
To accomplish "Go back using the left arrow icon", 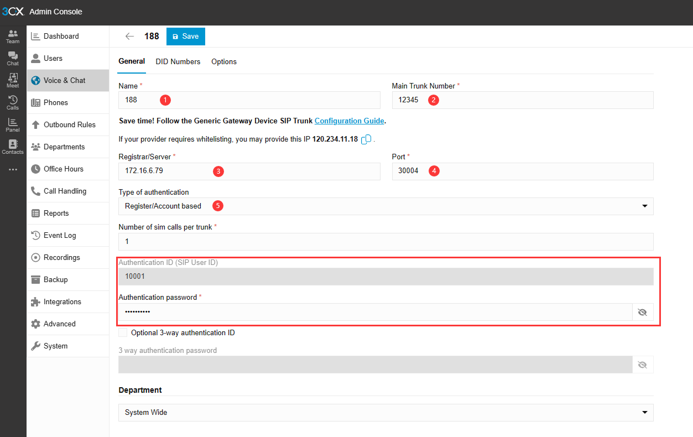I will [x=130, y=37].
